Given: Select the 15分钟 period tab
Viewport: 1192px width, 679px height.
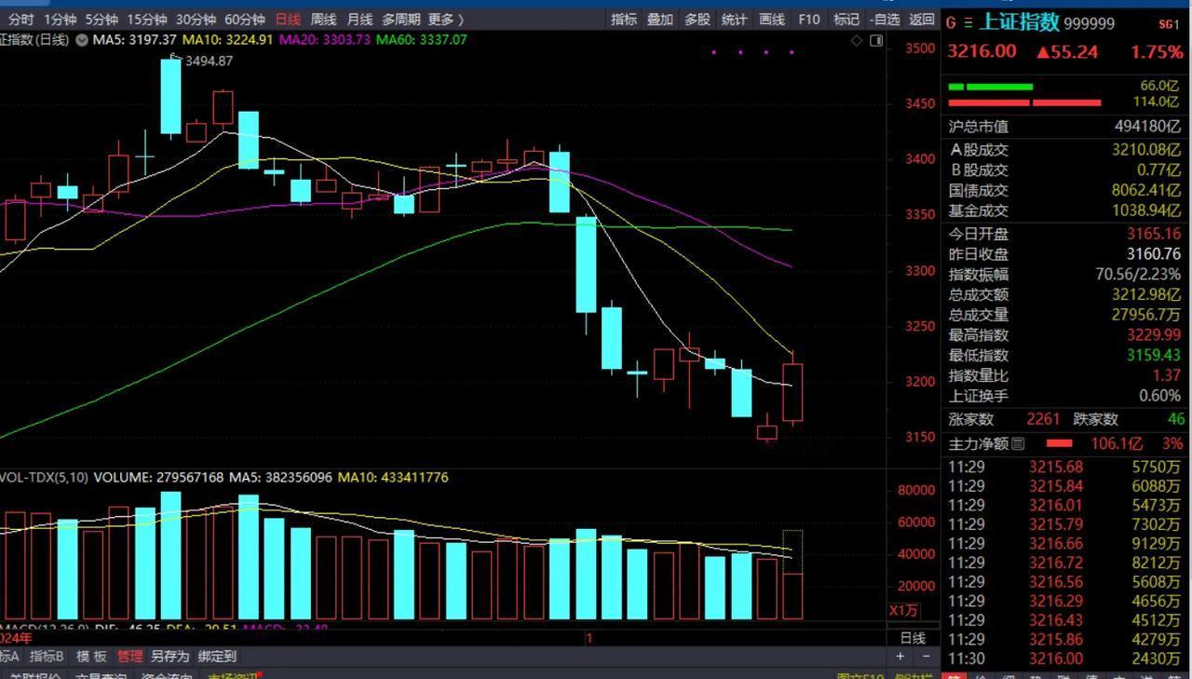Looking at the screenshot, I should tap(147, 19).
